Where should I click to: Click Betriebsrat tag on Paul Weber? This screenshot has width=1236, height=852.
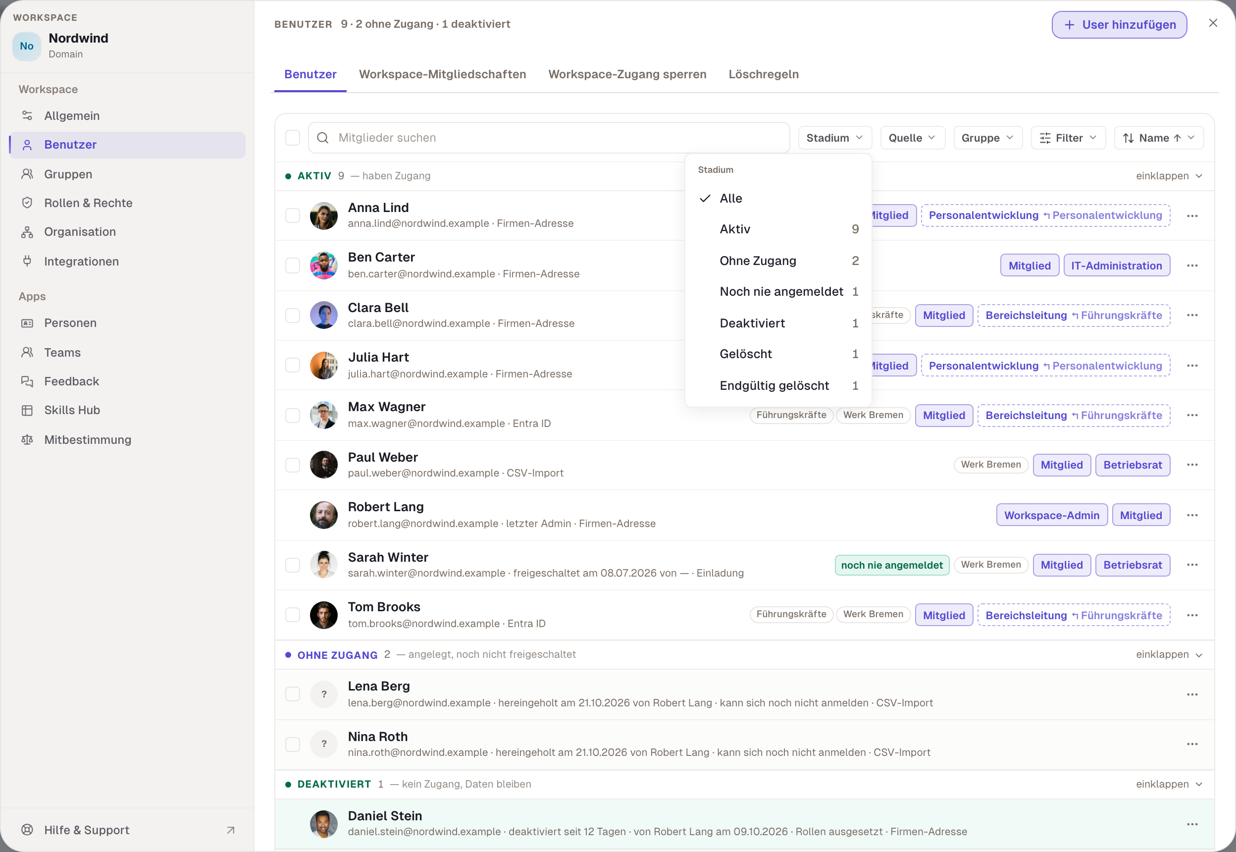(x=1133, y=465)
